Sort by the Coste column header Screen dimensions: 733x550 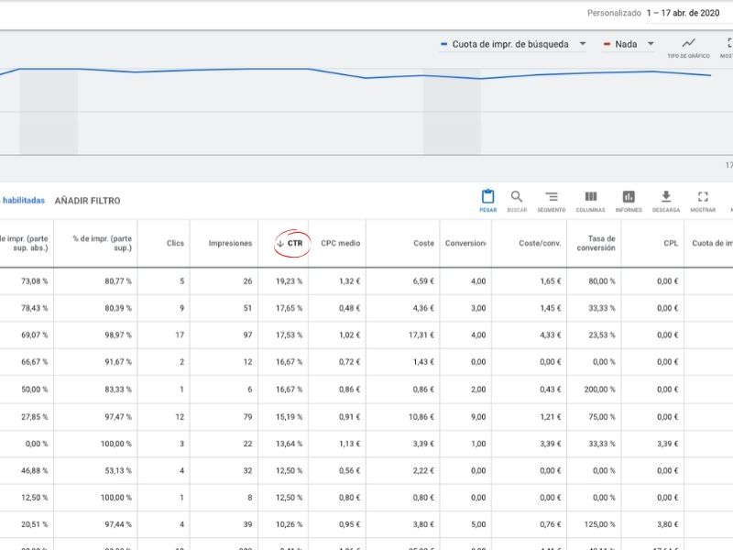coord(423,243)
